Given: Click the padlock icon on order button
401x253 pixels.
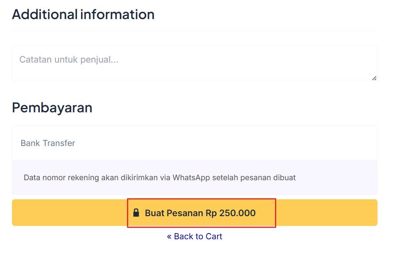Looking at the screenshot, I should (136, 213).
